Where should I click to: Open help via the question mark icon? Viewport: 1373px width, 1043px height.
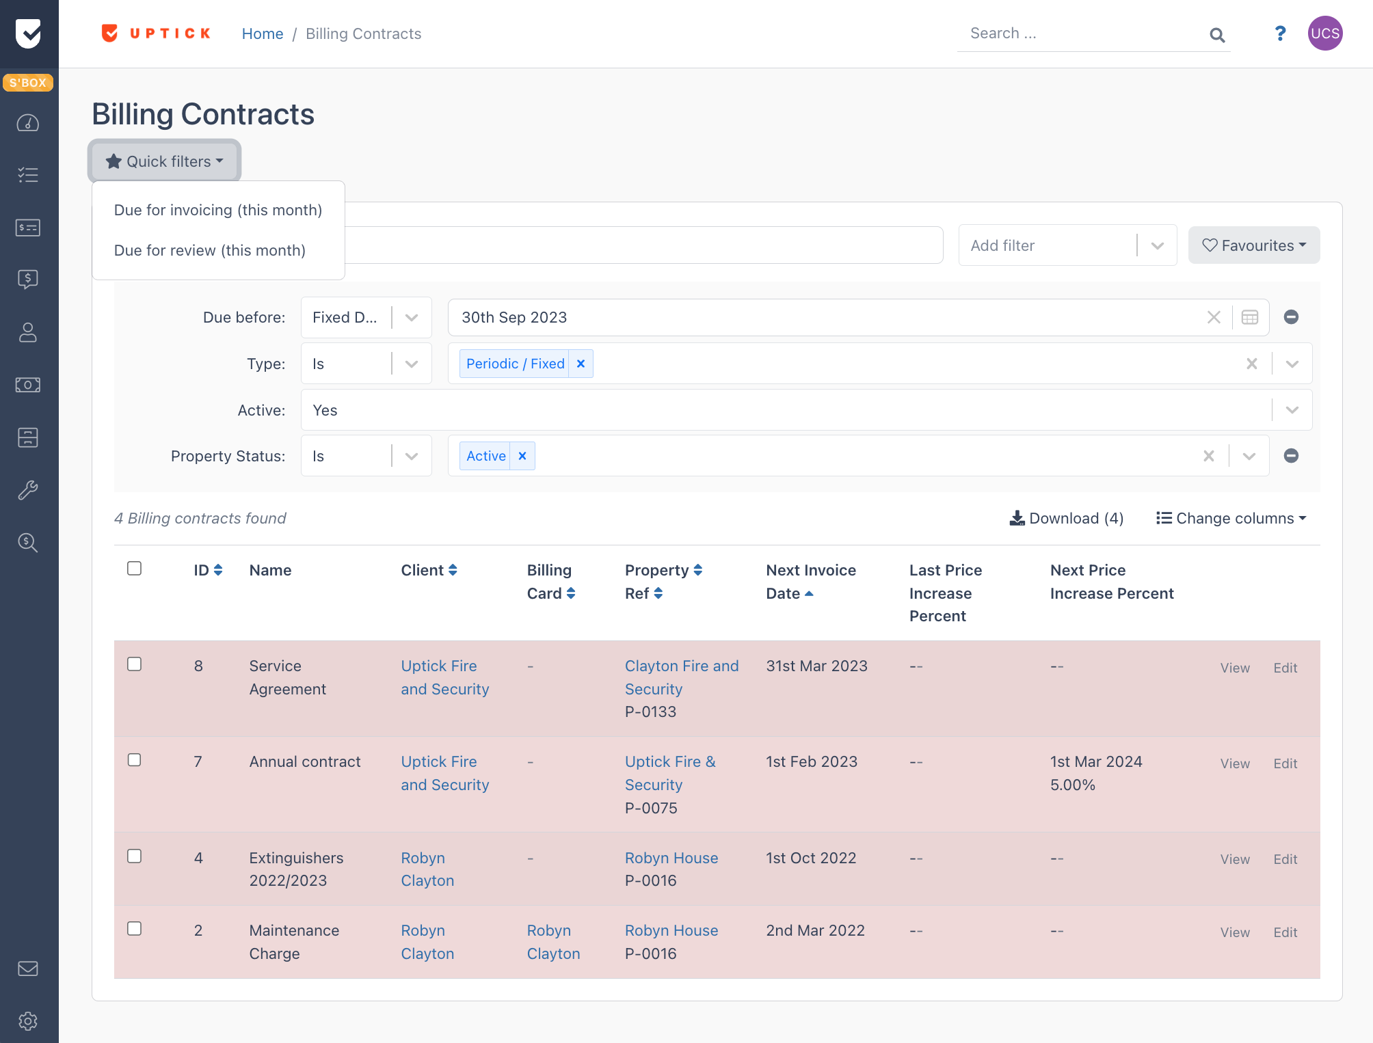pos(1280,33)
